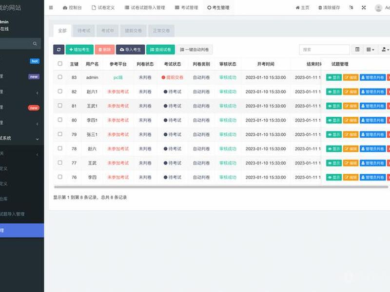The height and width of the screenshot is (292, 390).
Task: Click the hot badge in the sidebar
Action: pyautogui.click(x=35, y=61)
